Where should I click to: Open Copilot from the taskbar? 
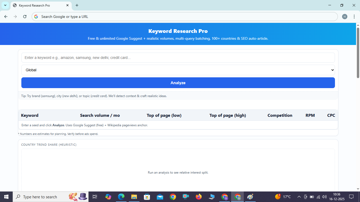108,196
